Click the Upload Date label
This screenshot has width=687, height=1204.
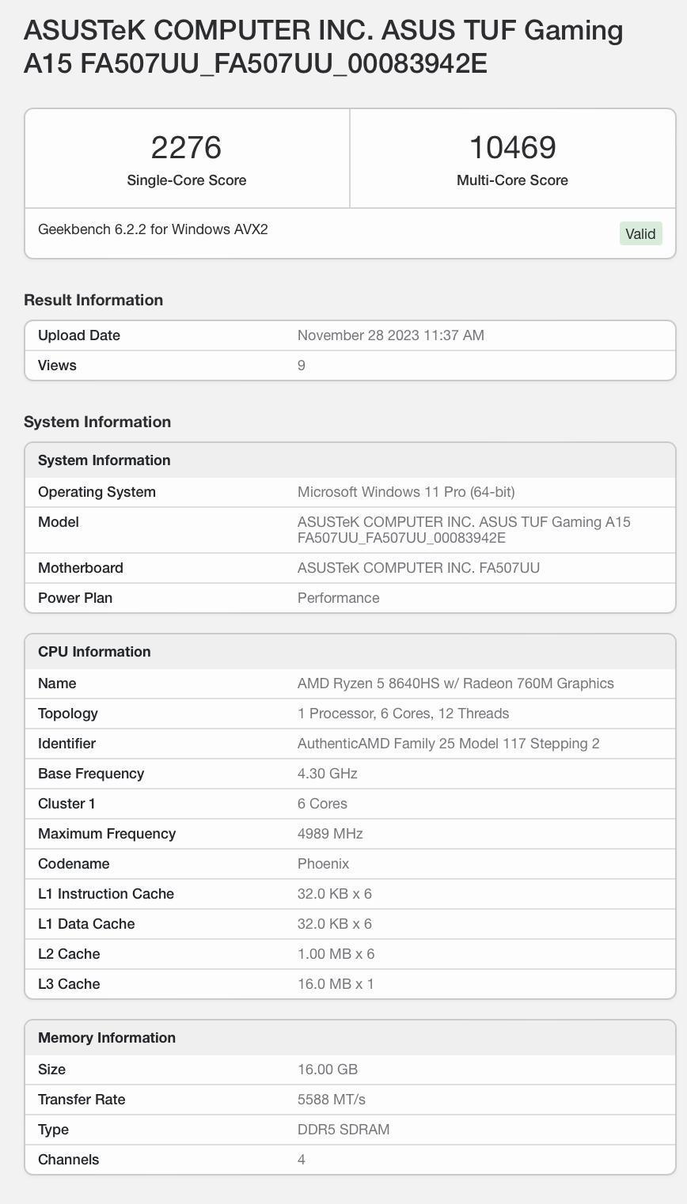point(79,335)
